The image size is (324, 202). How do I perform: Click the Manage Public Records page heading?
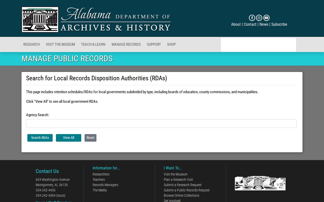click(x=67, y=59)
